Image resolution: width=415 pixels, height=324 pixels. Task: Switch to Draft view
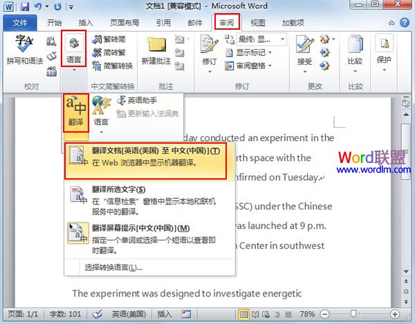288,314
